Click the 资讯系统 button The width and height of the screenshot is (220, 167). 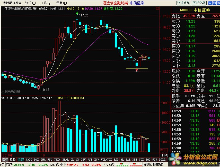183,3
